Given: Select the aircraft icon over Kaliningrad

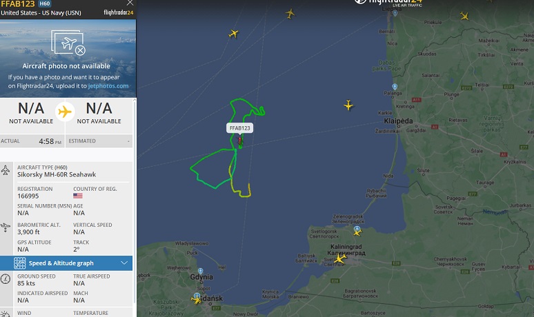Looking at the screenshot, I should pyautogui.click(x=339, y=259).
